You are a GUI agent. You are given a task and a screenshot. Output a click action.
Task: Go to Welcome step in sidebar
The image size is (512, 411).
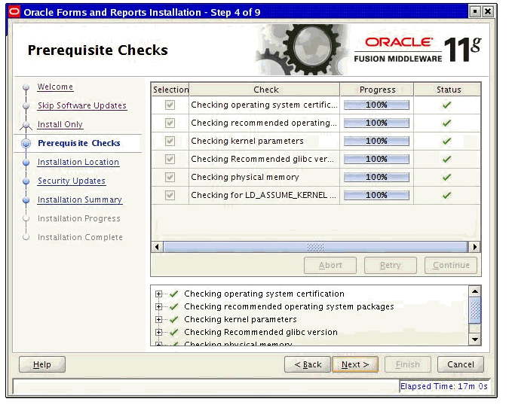pyautogui.click(x=55, y=87)
